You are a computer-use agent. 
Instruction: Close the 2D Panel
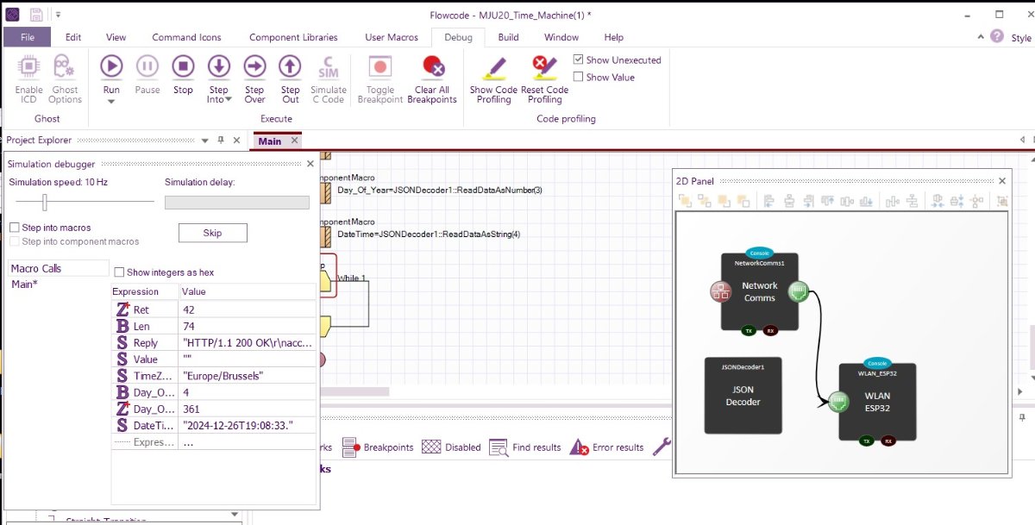coord(1002,180)
